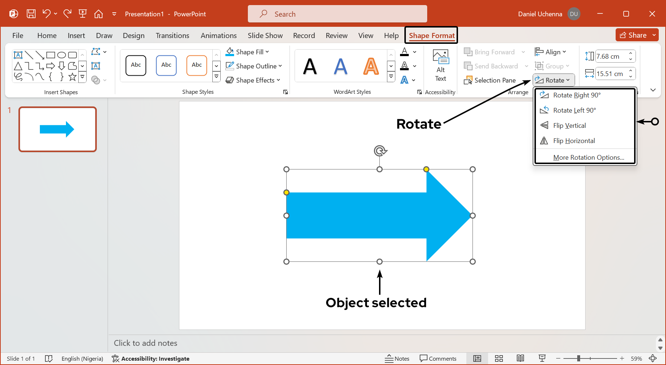Click the Share button
The height and width of the screenshot is (365, 666).
637,35
